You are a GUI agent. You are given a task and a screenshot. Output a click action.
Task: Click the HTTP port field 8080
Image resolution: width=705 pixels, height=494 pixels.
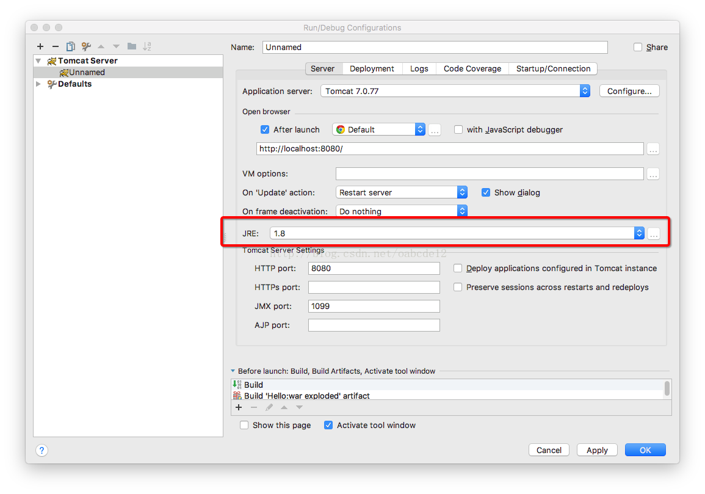(x=374, y=268)
